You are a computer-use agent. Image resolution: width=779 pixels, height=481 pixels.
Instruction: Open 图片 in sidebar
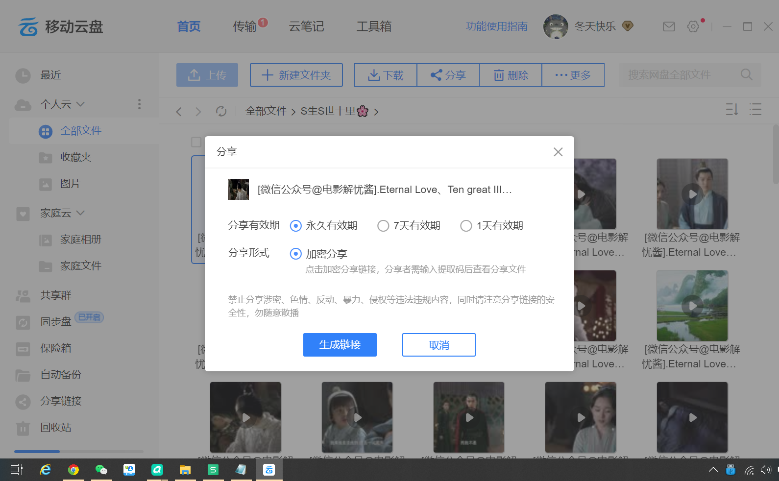click(x=70, y=184)
